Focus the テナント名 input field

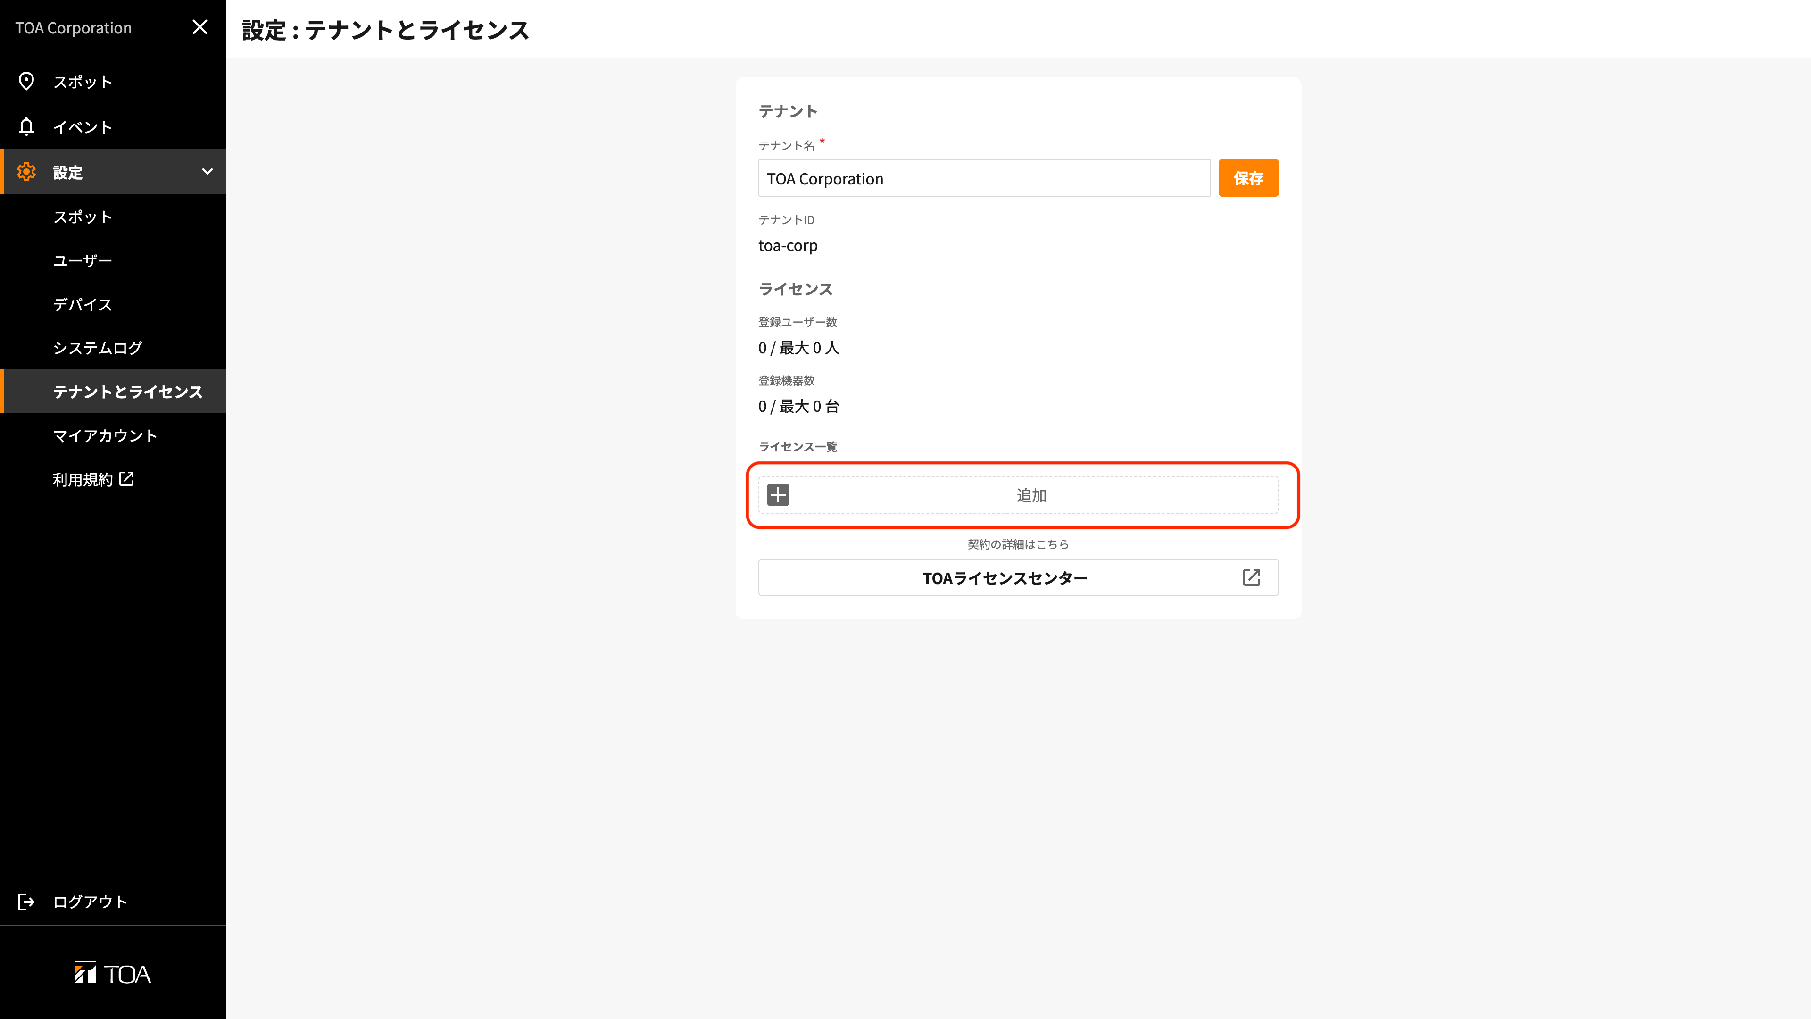coord(983,178)
